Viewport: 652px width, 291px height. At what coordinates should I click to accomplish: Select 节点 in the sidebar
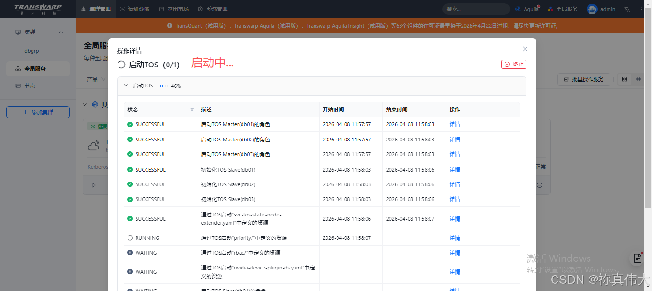[38, 86]
